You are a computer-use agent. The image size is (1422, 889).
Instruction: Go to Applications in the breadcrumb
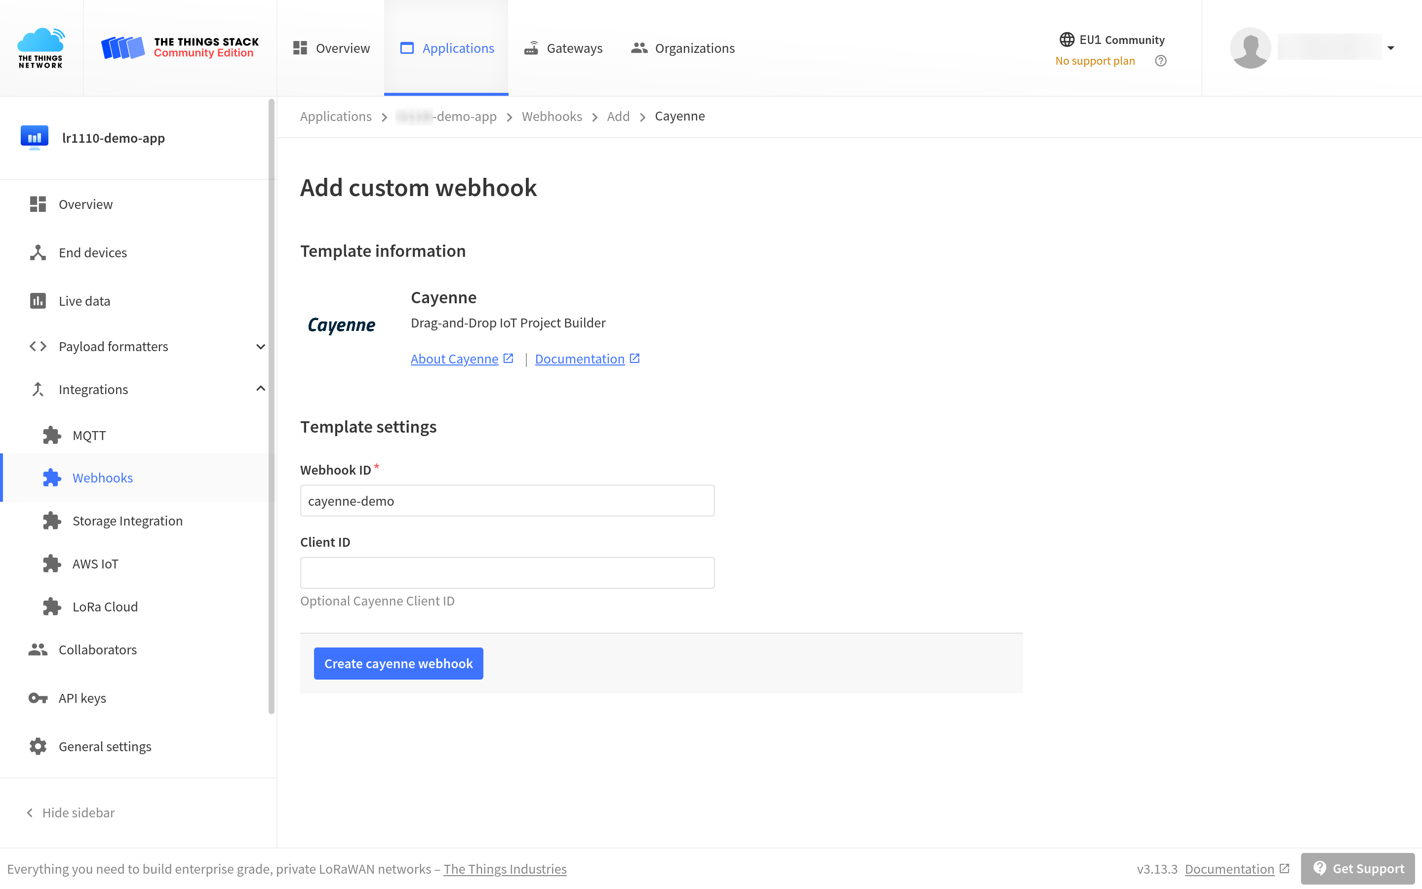[336, 117]
